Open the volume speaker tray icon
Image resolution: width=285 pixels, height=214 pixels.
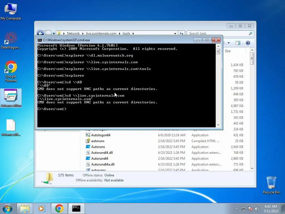coord(257,209)
